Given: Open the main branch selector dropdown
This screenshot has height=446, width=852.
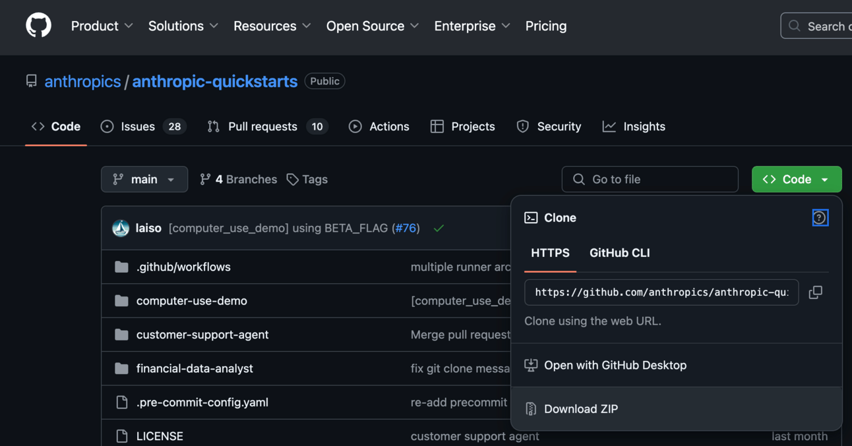Looking at the screenshot, I should tap(144, 179).
